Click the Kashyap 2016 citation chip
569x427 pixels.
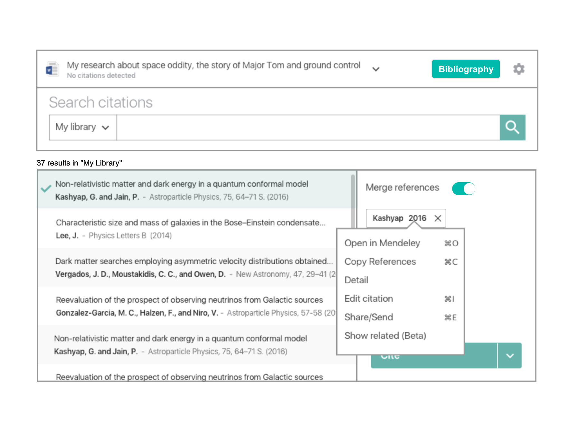click(399, 218)
